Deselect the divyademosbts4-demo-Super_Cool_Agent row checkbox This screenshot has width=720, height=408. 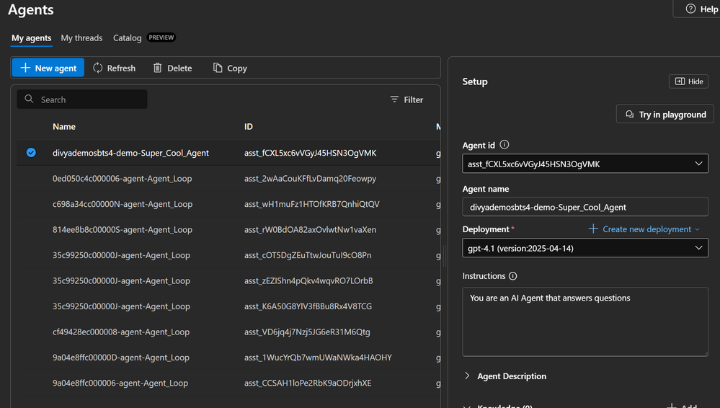pyautogui.click(x=31, y=153)
